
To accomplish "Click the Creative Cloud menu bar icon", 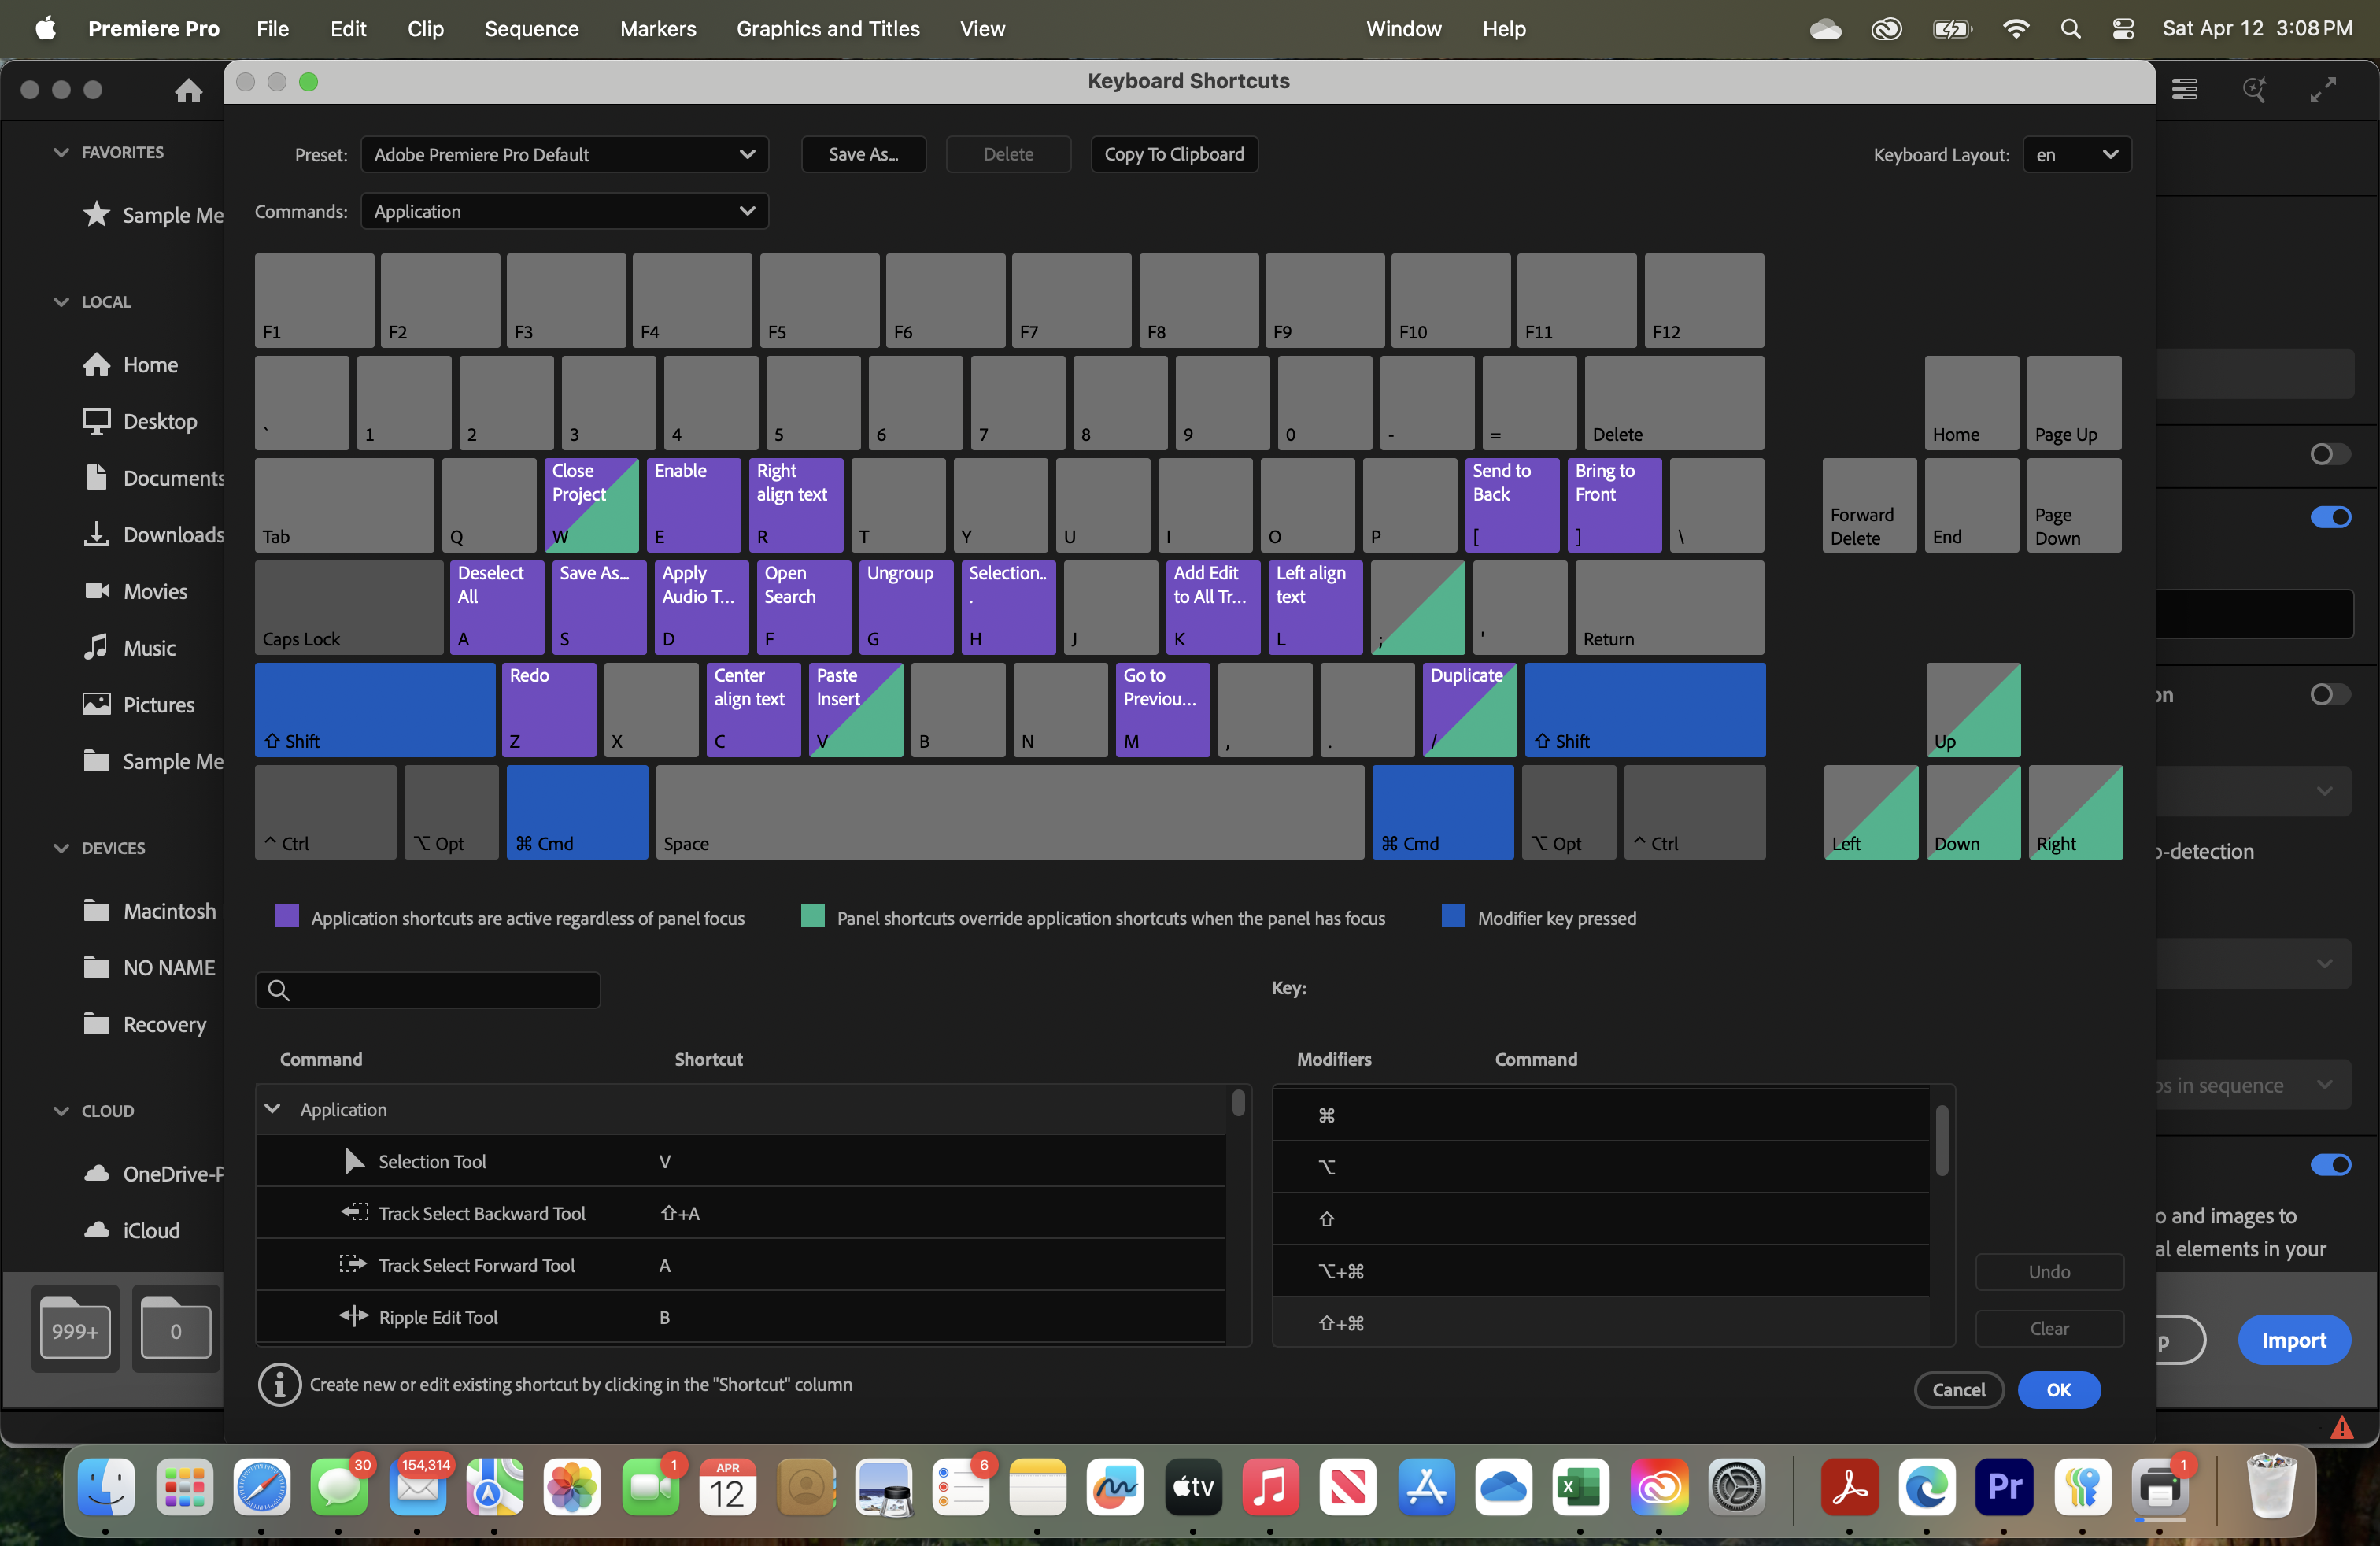I will 1886,29.
